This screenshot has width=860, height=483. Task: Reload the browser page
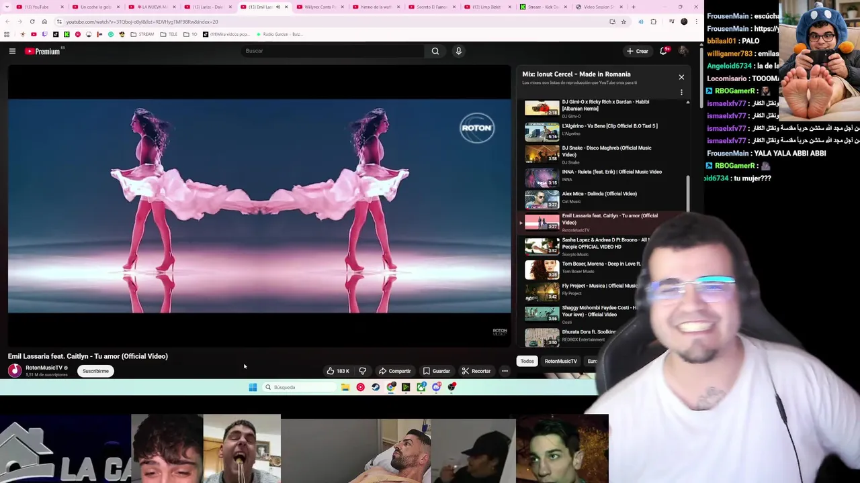pyautogui.click(x=32, y=21)
